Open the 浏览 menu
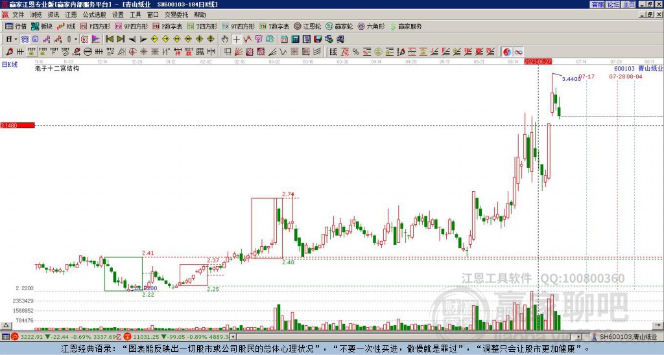664x355 pixels. coord(36,15)
